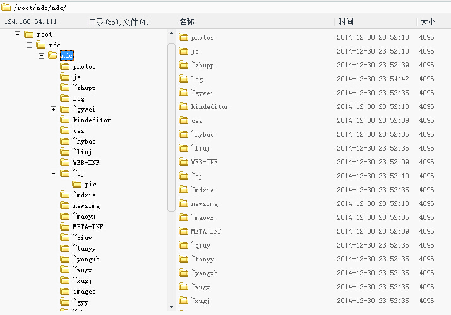This screenshot has height=315, width=451.
Task: Collapse the ~cj folder in tree
Action: click(x=53, y=174)
